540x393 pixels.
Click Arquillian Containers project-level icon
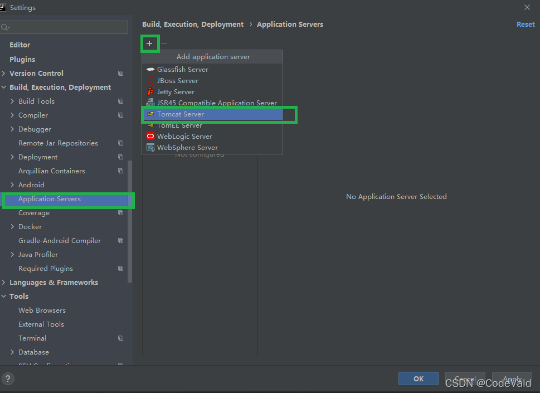click(x=120, y=171)
